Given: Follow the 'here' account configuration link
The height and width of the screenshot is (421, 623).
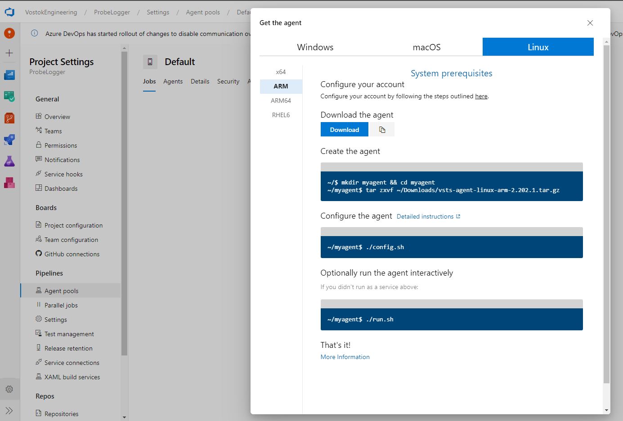Looking at the screenshot, I should (x=481, y=96).
